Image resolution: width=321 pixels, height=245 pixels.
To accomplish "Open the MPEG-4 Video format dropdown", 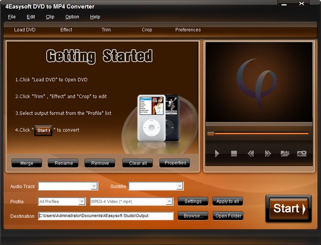I will tap(169, 201).
